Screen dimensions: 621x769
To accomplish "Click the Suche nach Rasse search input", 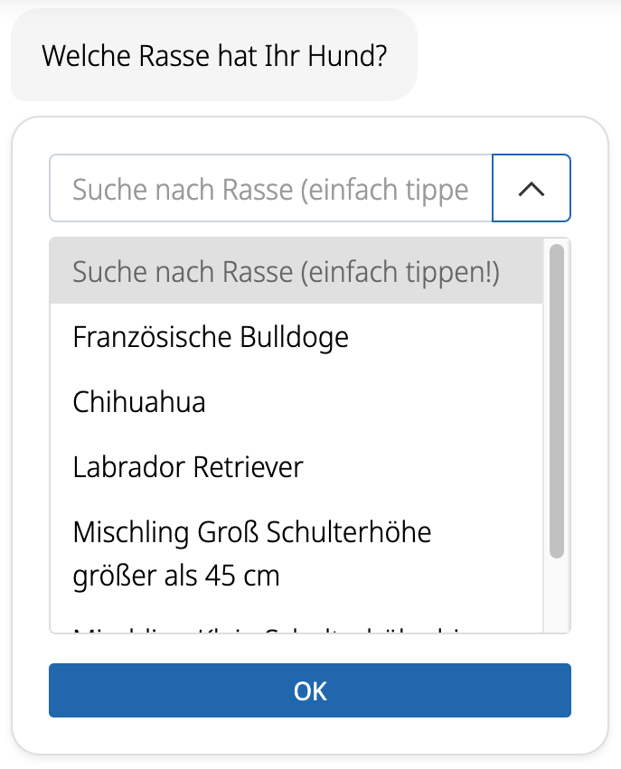I will tap(271, 188).
